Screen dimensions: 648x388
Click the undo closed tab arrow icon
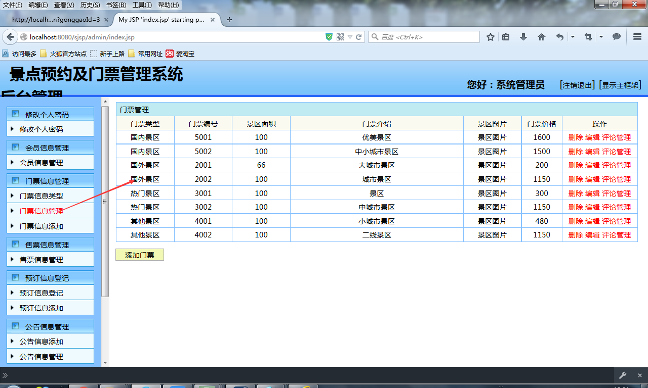pyautogui.click(x=559, y=37)
